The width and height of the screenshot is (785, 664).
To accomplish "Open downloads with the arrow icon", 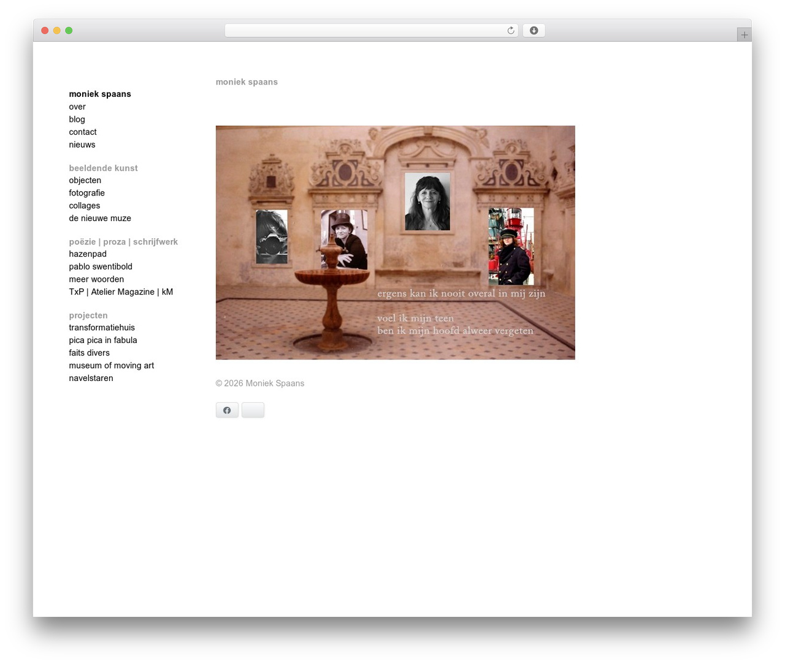I will coord(534,31).
